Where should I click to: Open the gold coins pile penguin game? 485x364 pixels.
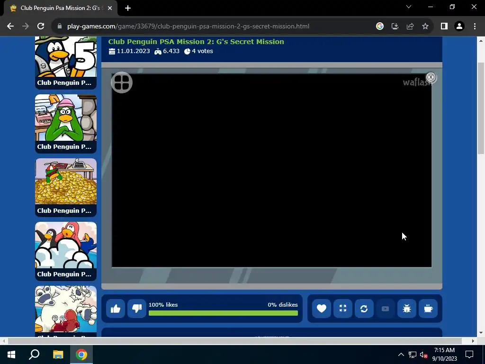[65, 188]
